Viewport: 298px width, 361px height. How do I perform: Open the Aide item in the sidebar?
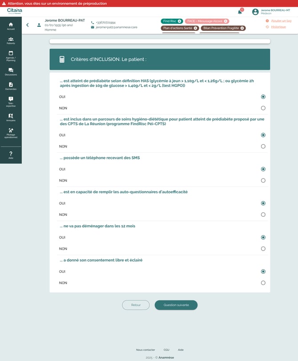click(x=11, y=155)
